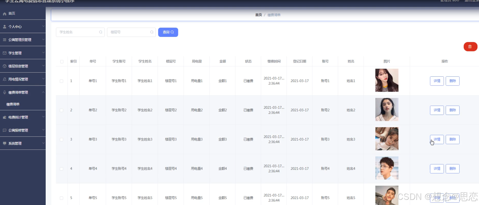Open the 首页 sidebar menu item

pyautogui.click(x=23, y=13)
